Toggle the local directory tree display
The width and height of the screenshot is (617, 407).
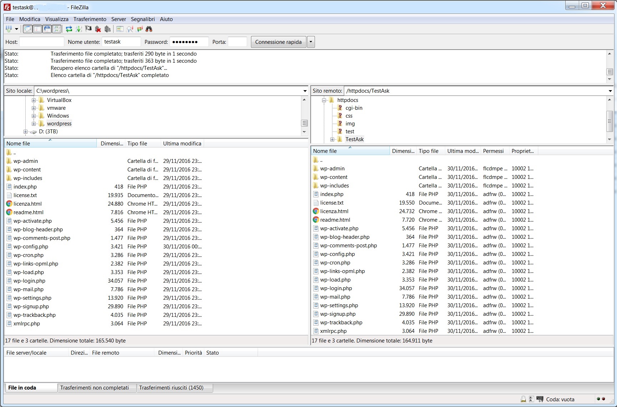click(x=37, y=29)
